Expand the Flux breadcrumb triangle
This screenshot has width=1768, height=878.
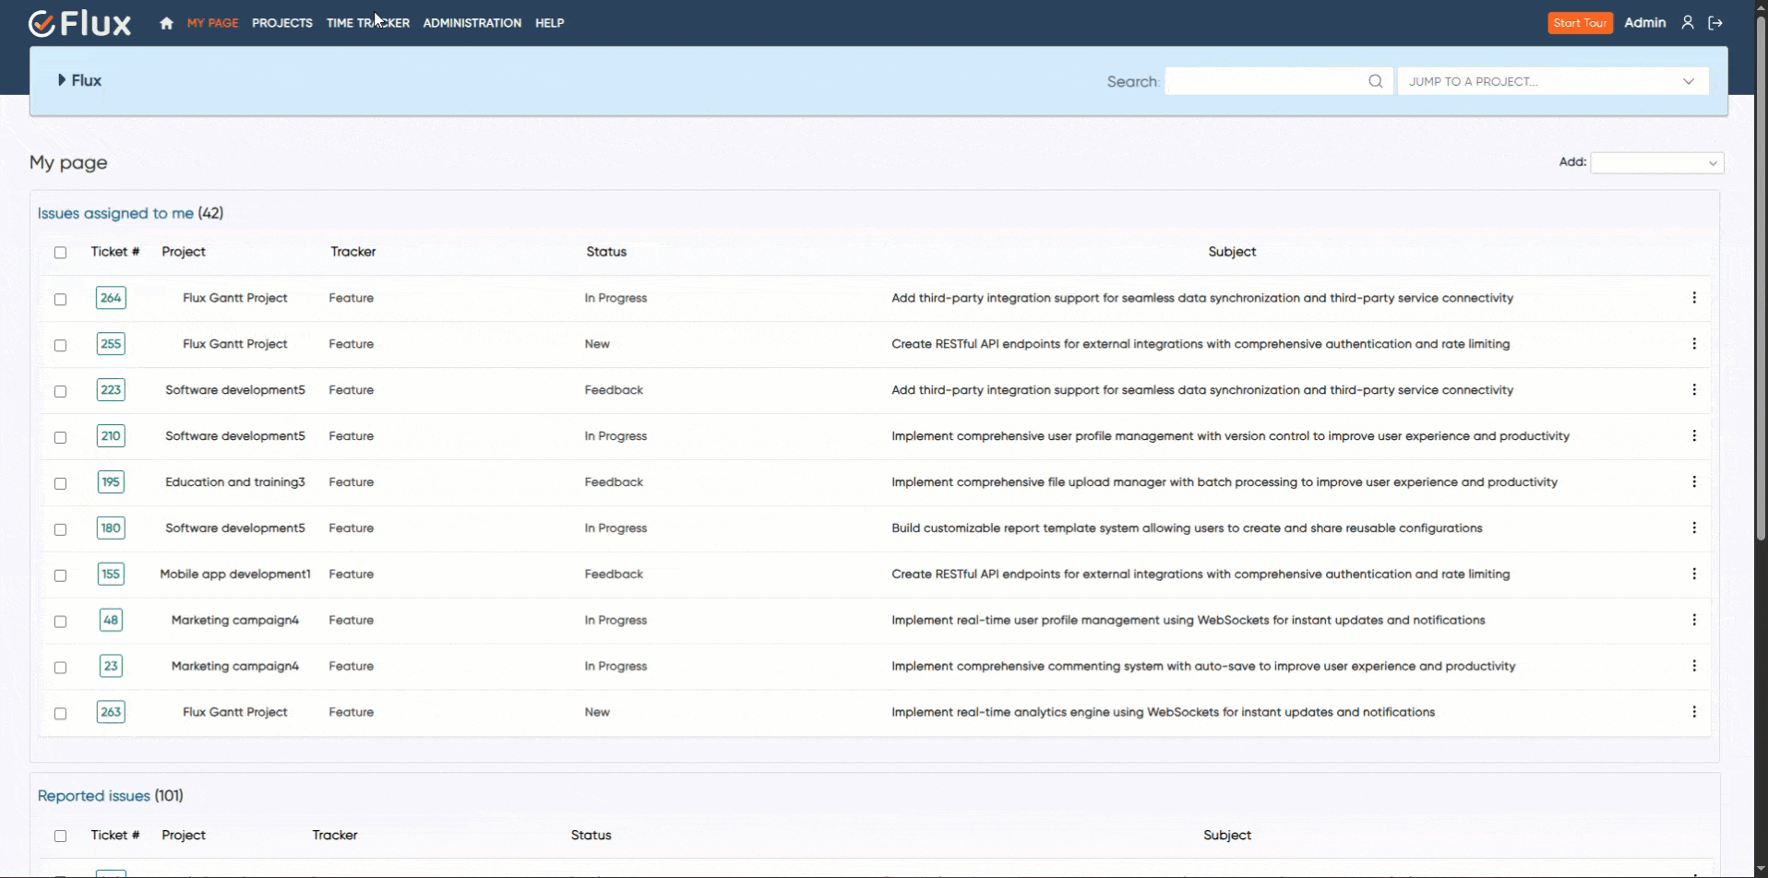[x=62, y=80]
